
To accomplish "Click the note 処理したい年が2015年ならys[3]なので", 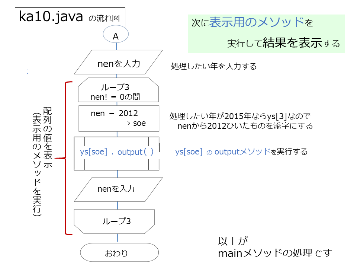I will click(240, 116).
